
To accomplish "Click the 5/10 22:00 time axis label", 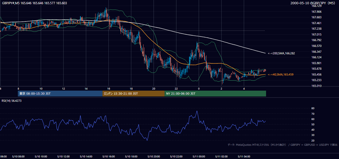I will click(176, 157).
